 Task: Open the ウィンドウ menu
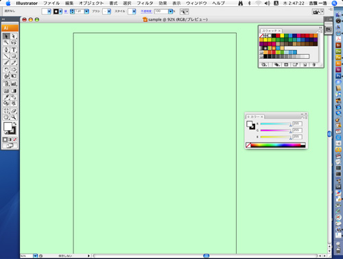pos(196,3)
